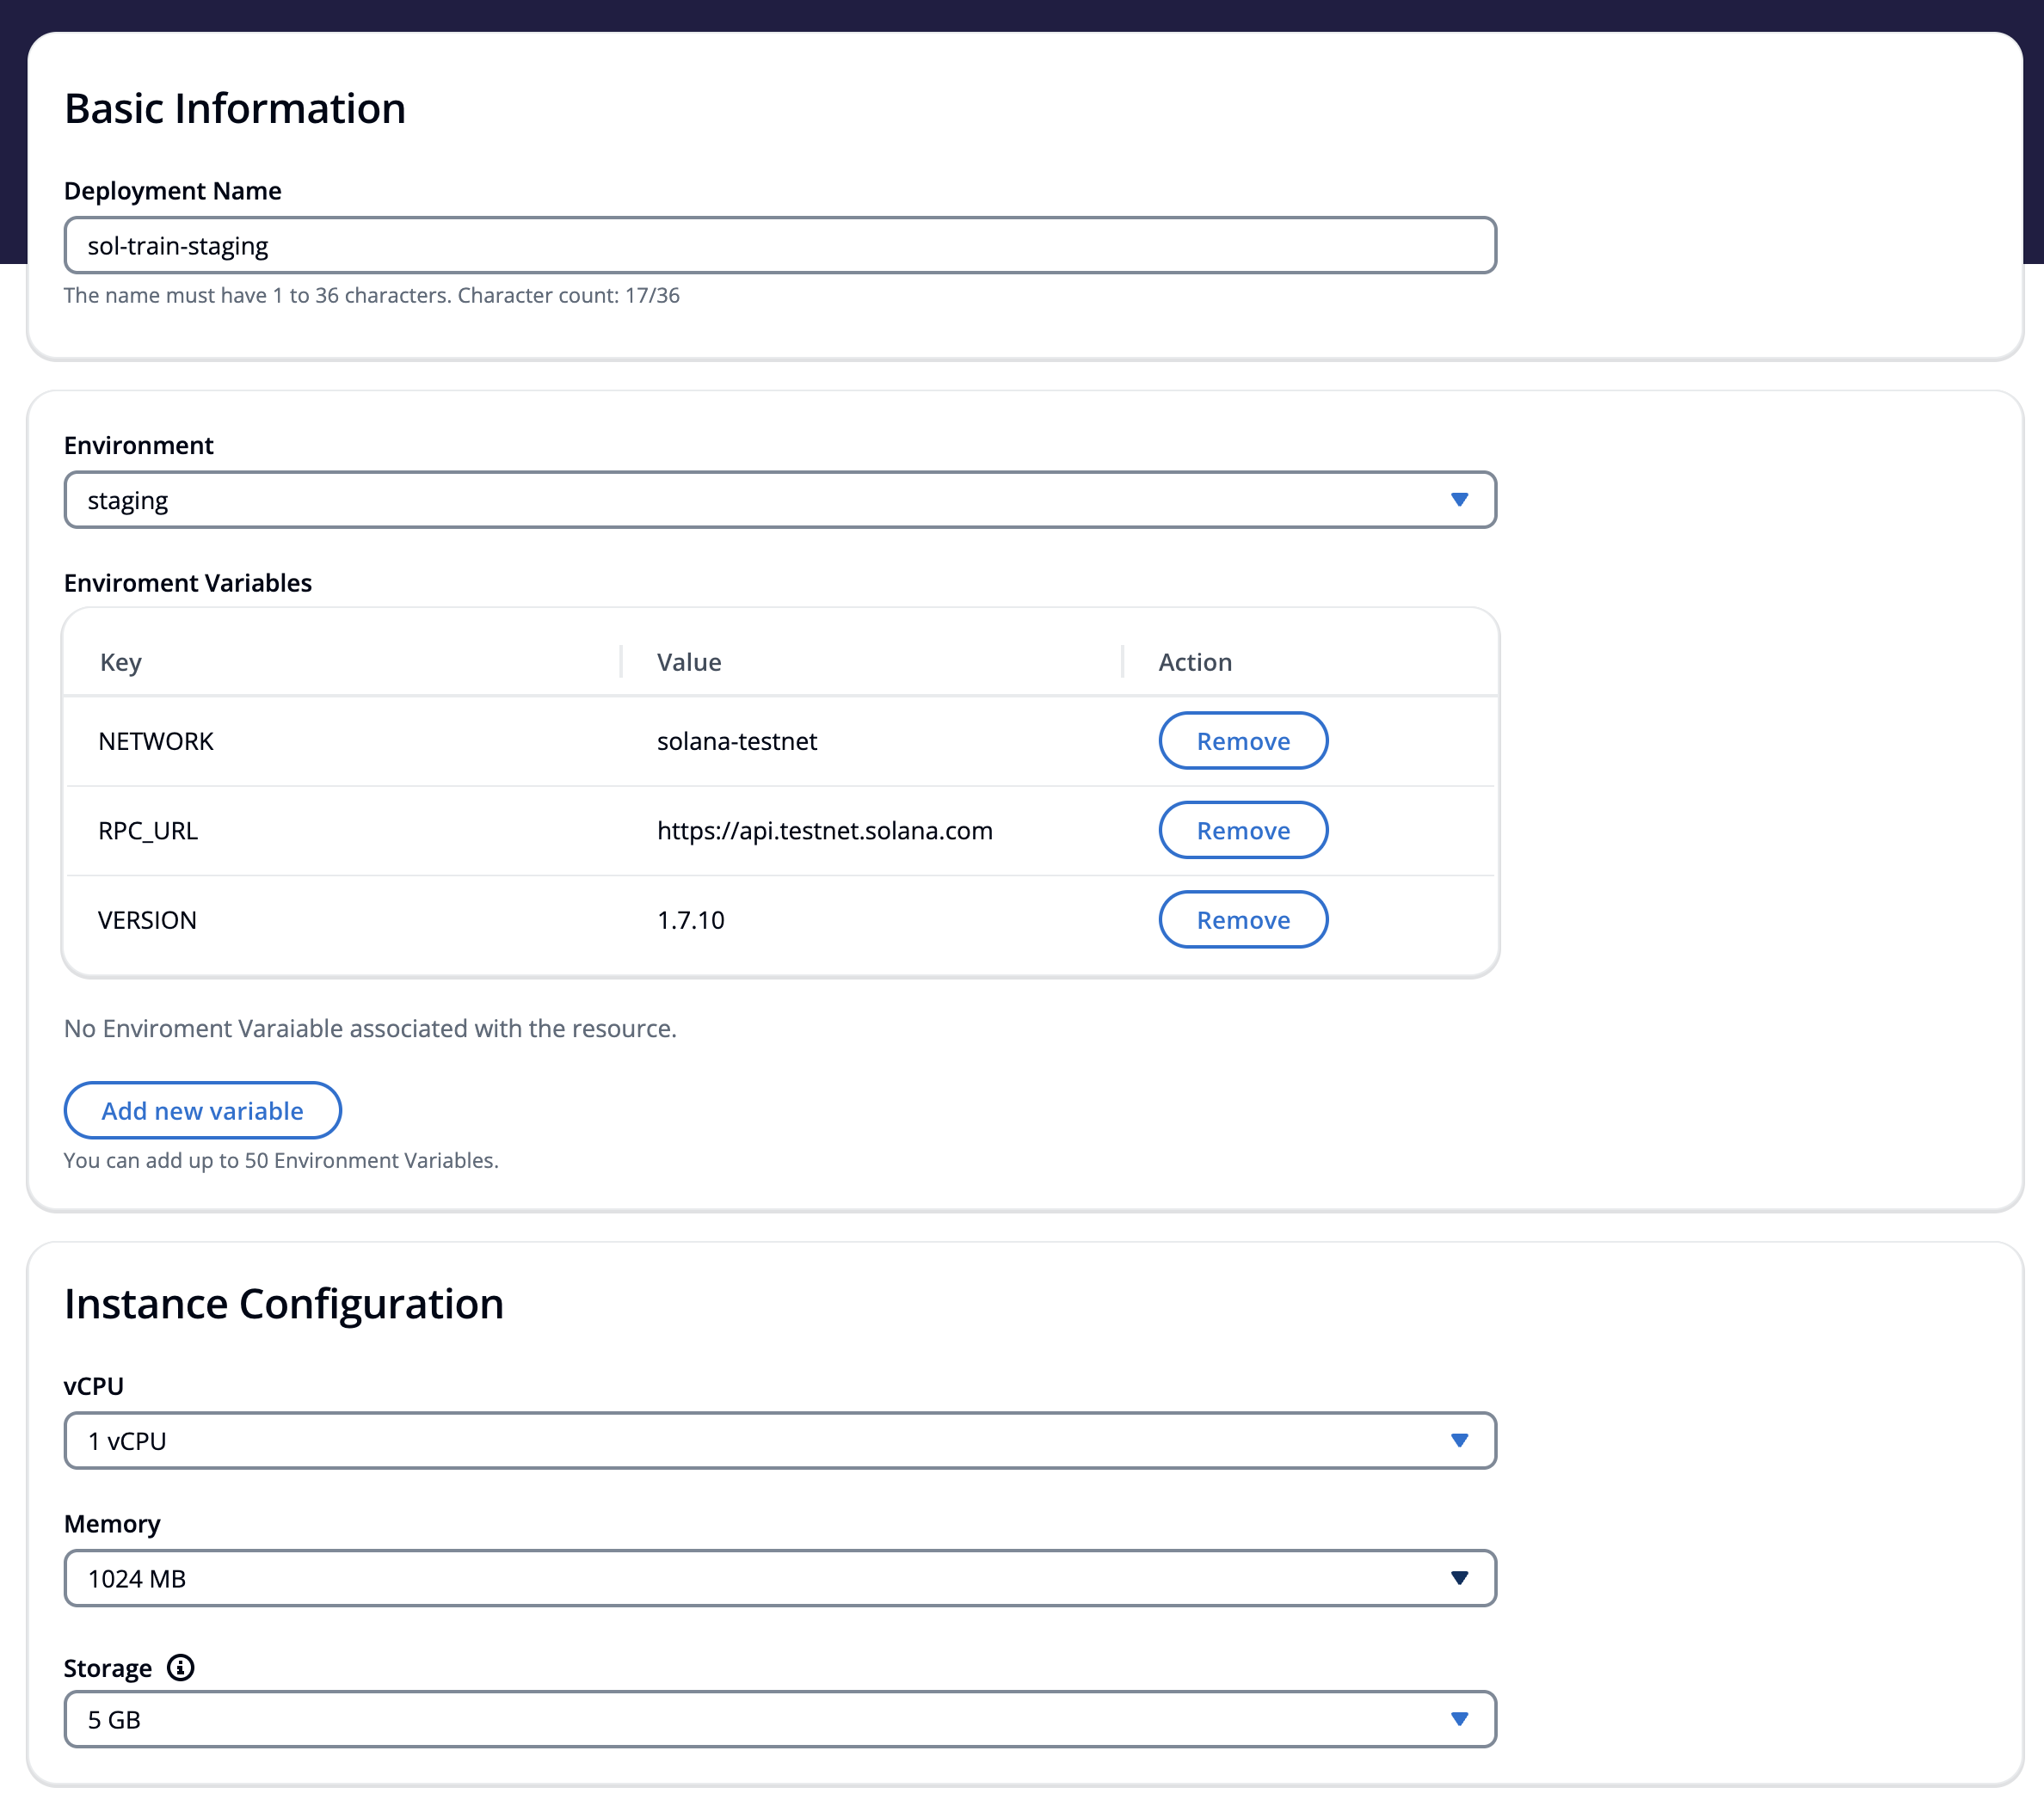Click the vCPU field label
This screenshot has height=1806, width=2044.
tap(94, 1386)
